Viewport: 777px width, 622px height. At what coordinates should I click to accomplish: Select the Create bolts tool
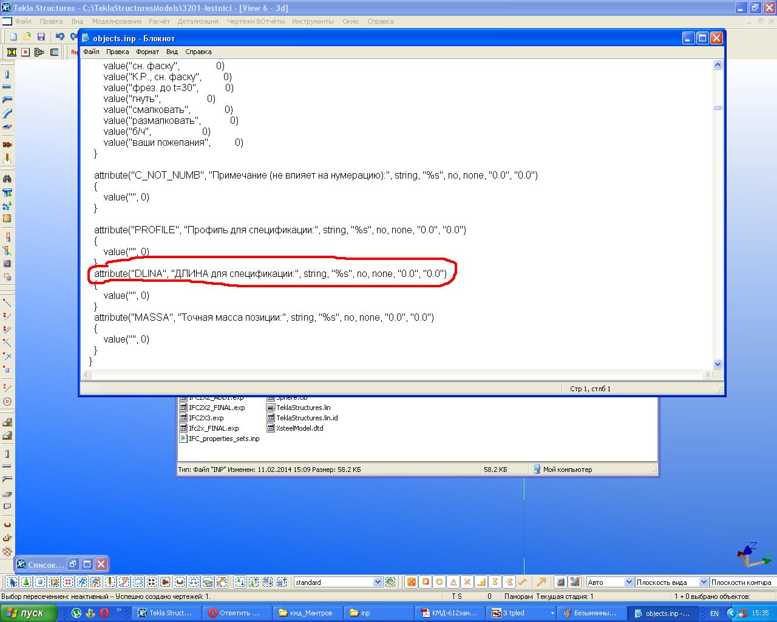coord(7,145)
